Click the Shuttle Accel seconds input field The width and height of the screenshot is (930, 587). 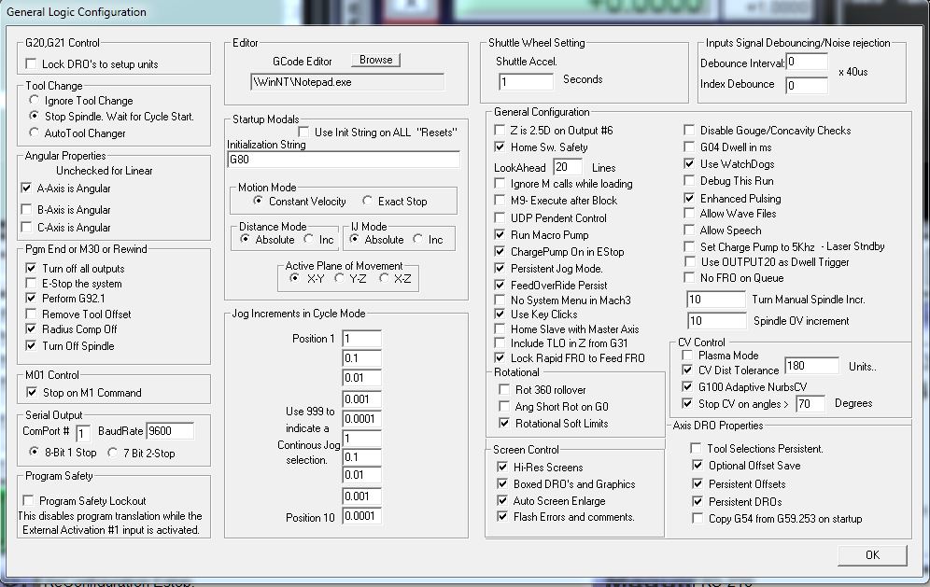point(526,82)
